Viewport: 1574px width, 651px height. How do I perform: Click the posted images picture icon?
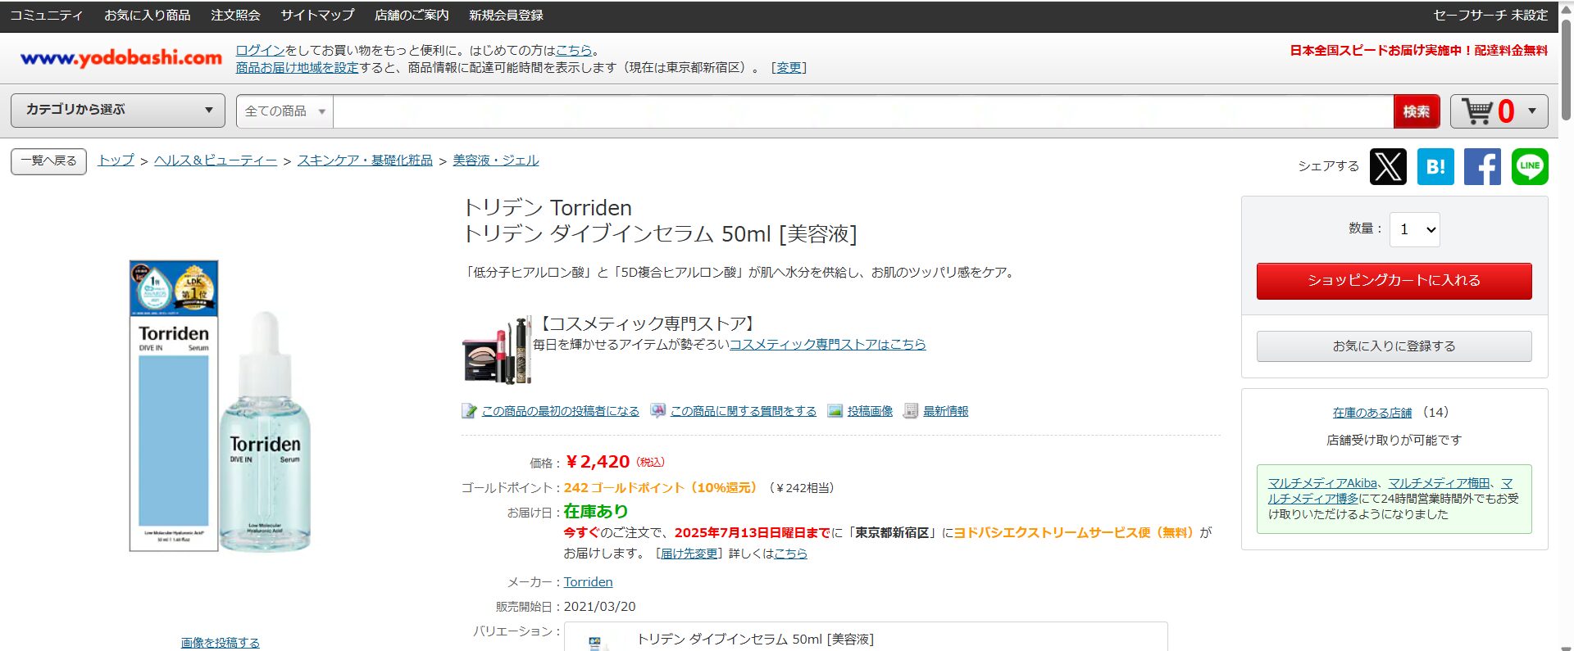(835, 411)
